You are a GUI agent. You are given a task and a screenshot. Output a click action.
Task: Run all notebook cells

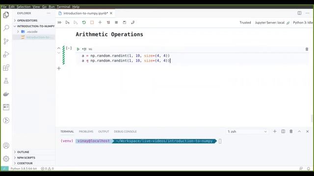coord(59,22)
